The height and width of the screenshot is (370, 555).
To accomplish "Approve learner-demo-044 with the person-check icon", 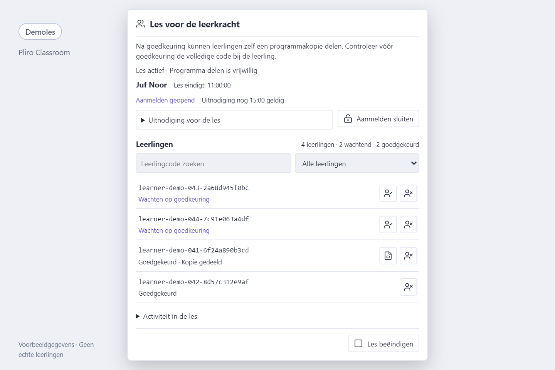I will pyautogui.click(x=388, y=224).
